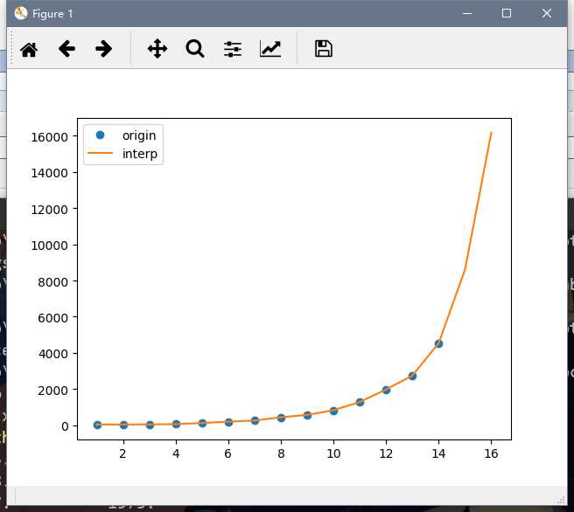This screenshot has width=574, height=512.
Task: Click the y-axis tick label 4000
Action: coord(52,354)
